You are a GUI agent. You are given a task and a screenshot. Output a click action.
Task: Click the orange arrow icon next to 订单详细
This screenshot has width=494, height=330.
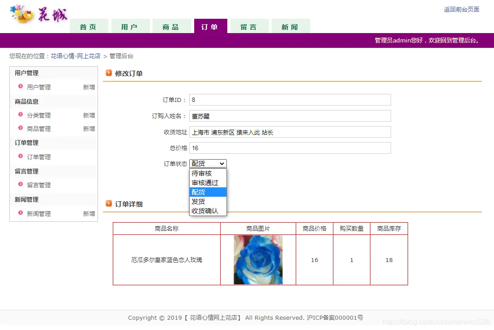pyautogui.click(x=109, y=204)
